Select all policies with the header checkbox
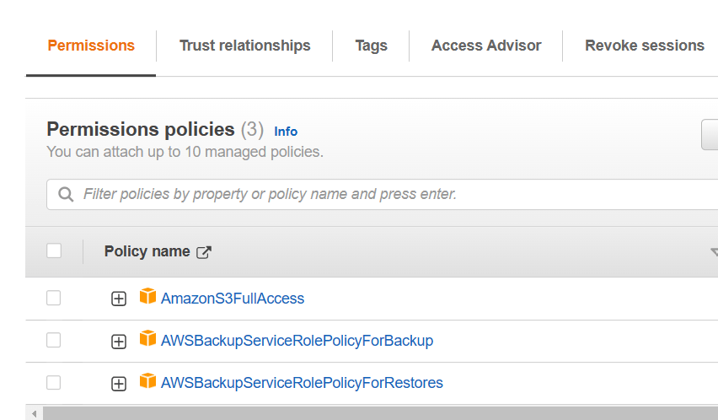Screen dimensions: 718x420 pos(54,250)
